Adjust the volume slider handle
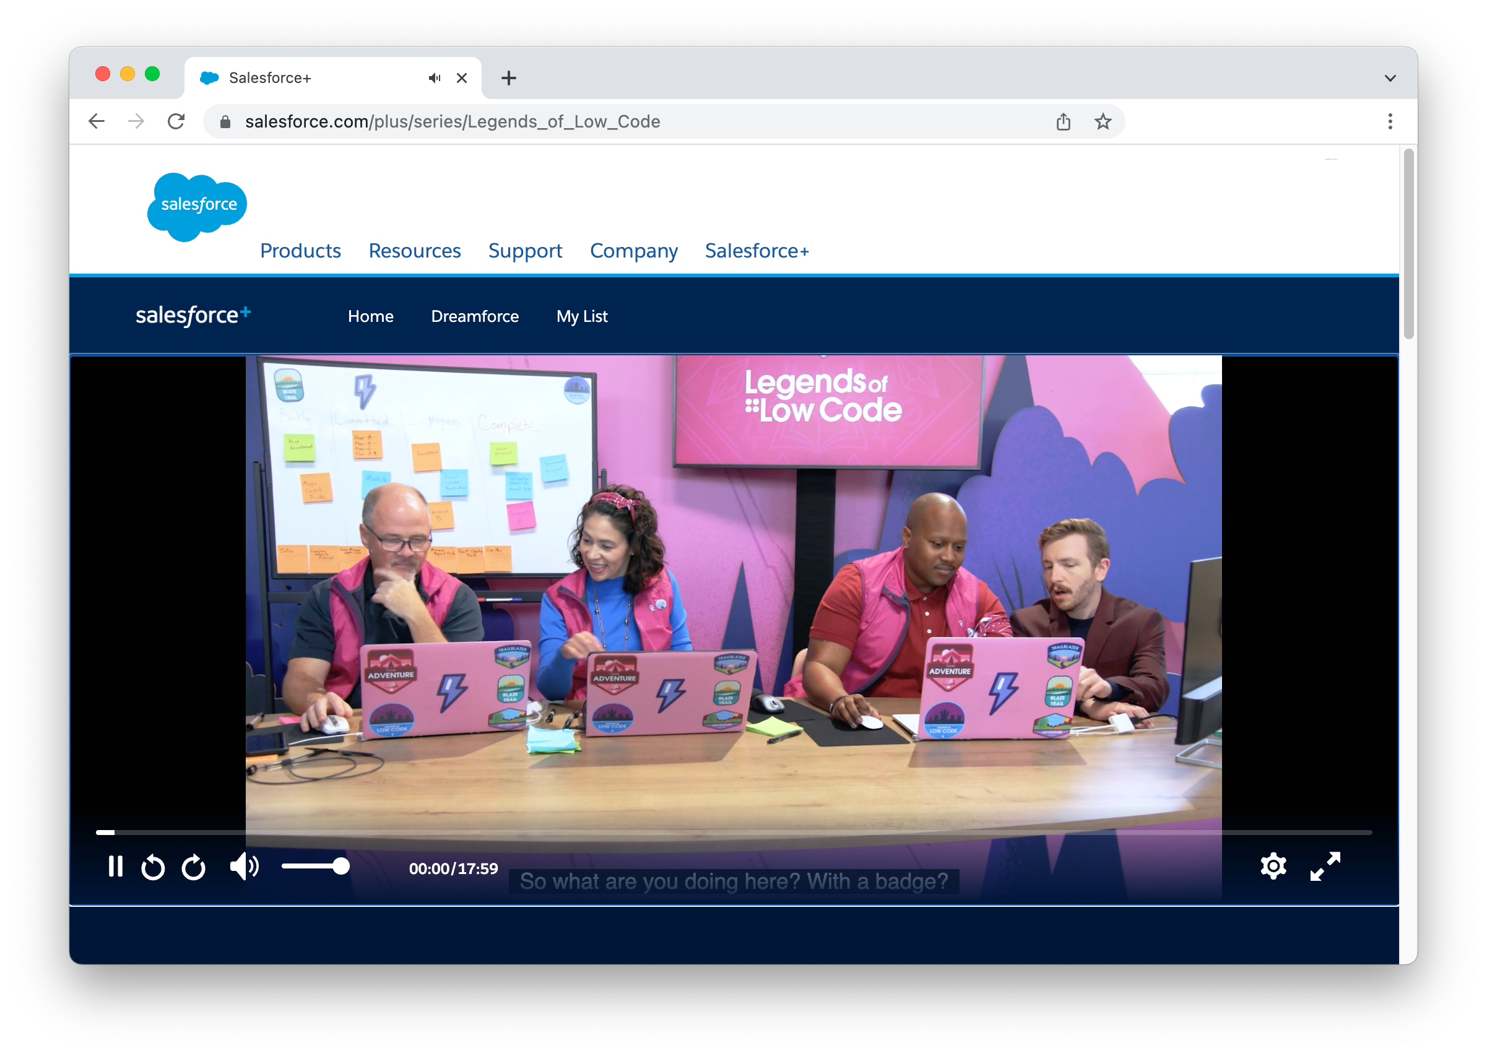 340,866
